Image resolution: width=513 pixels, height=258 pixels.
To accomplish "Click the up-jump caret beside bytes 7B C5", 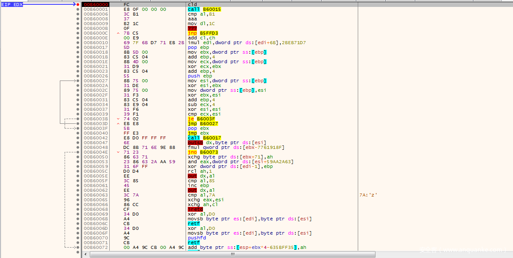I will (x=118, y=33).
